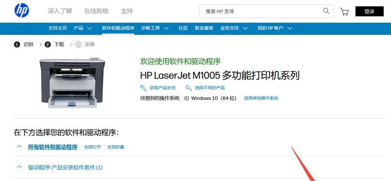Click the search magnifier icon
This screenshot has height=181, width=391.
click(x=326, y=11)
